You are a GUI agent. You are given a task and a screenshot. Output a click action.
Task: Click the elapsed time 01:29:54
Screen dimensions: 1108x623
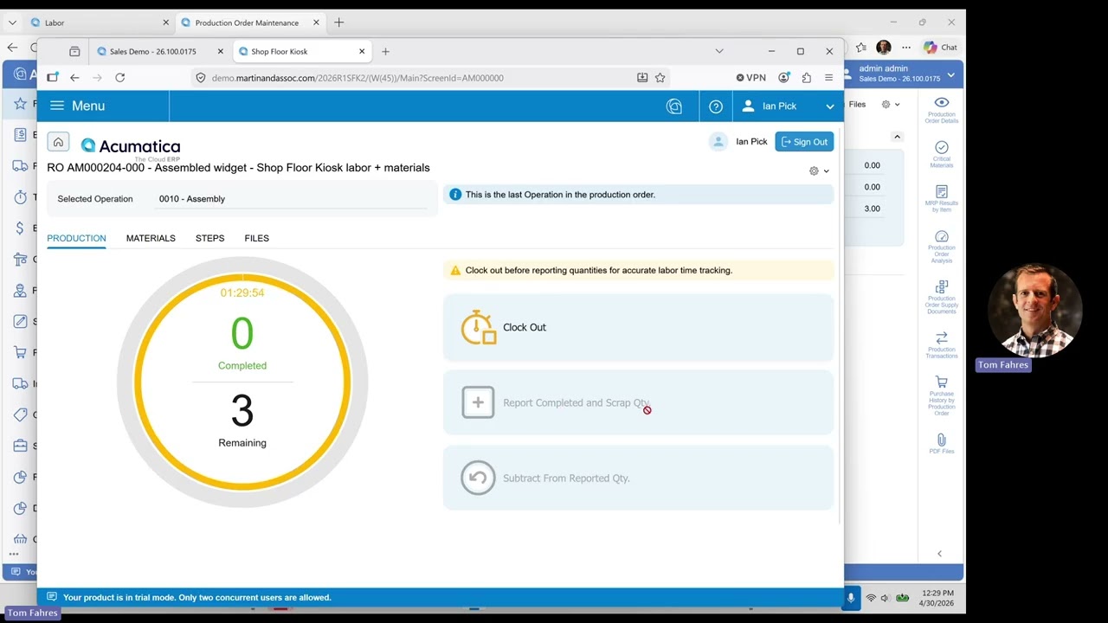[x=242, y=292]
